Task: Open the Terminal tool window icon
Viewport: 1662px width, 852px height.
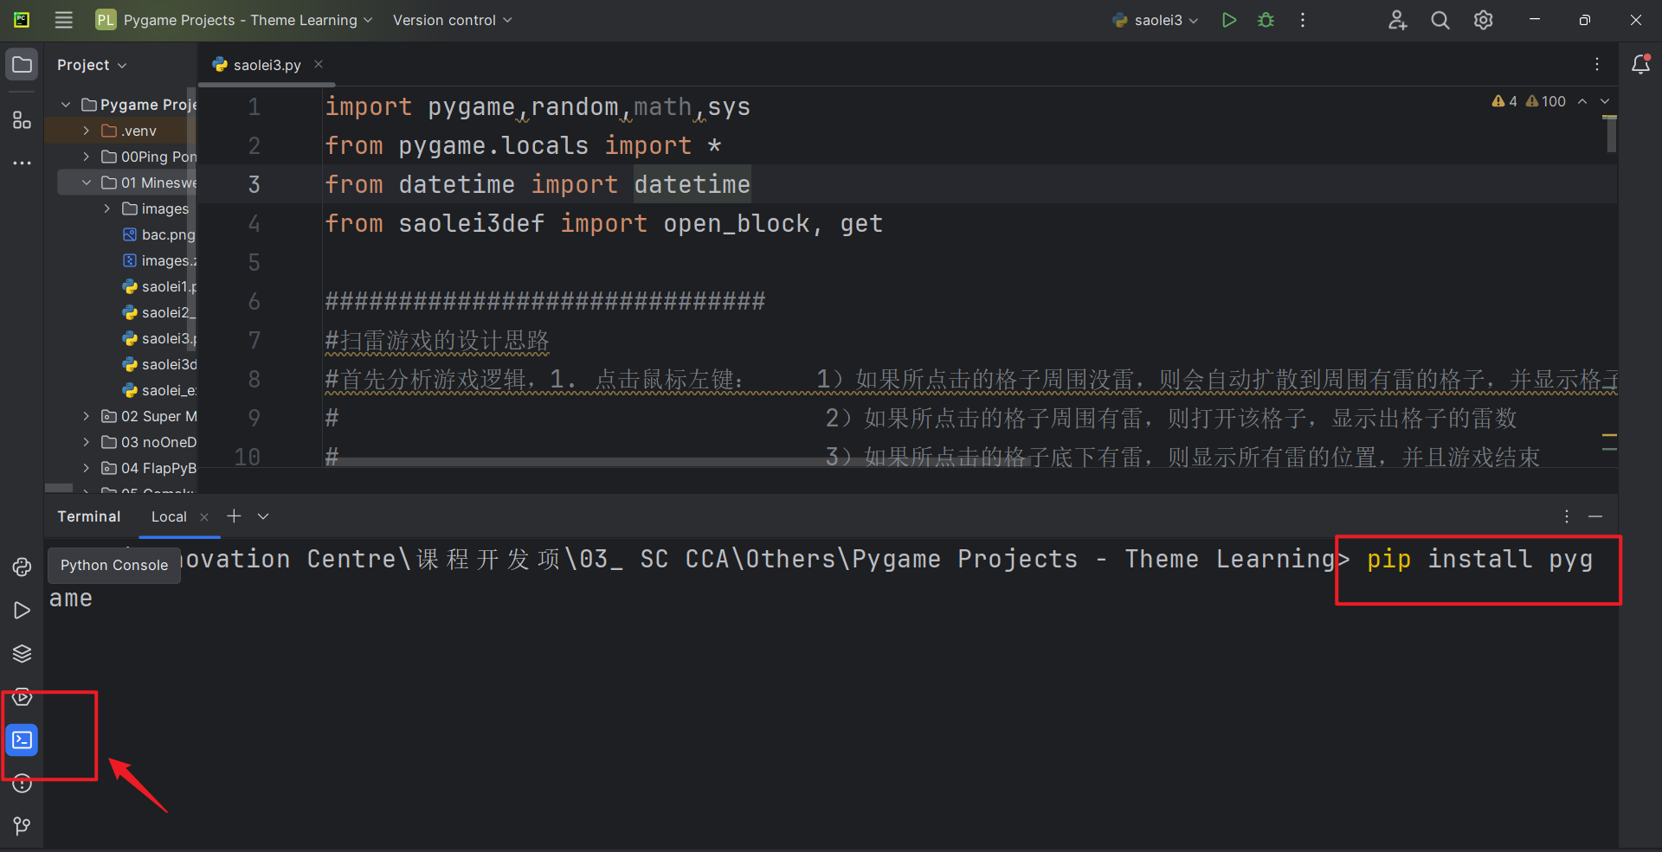Action: [x=22, y=740]
